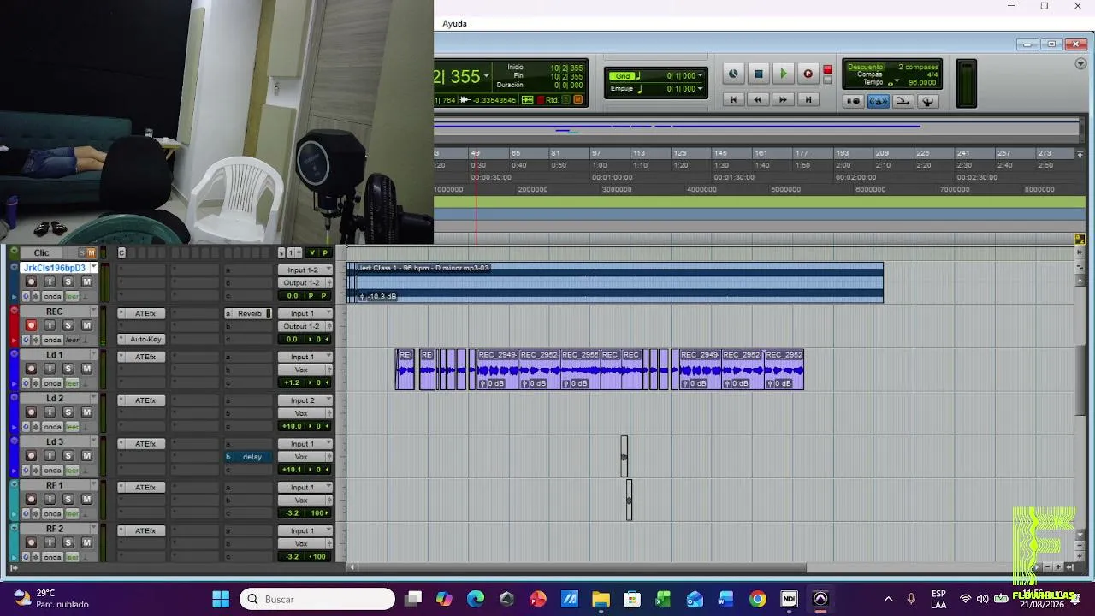Open Windows Start menu
Image resolution: width=1095 pixels, height=616 pixels.
[221, 599]
